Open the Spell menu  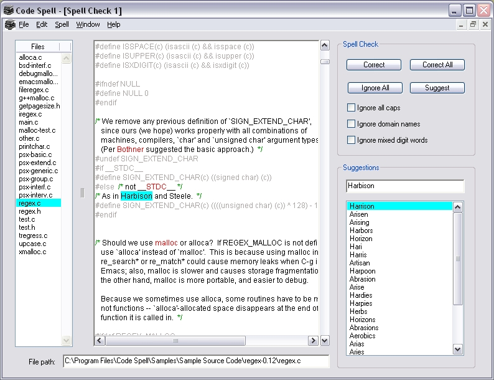tap(62, 24)
